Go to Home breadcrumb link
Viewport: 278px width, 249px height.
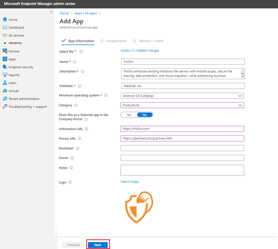(x=64, y=13)
